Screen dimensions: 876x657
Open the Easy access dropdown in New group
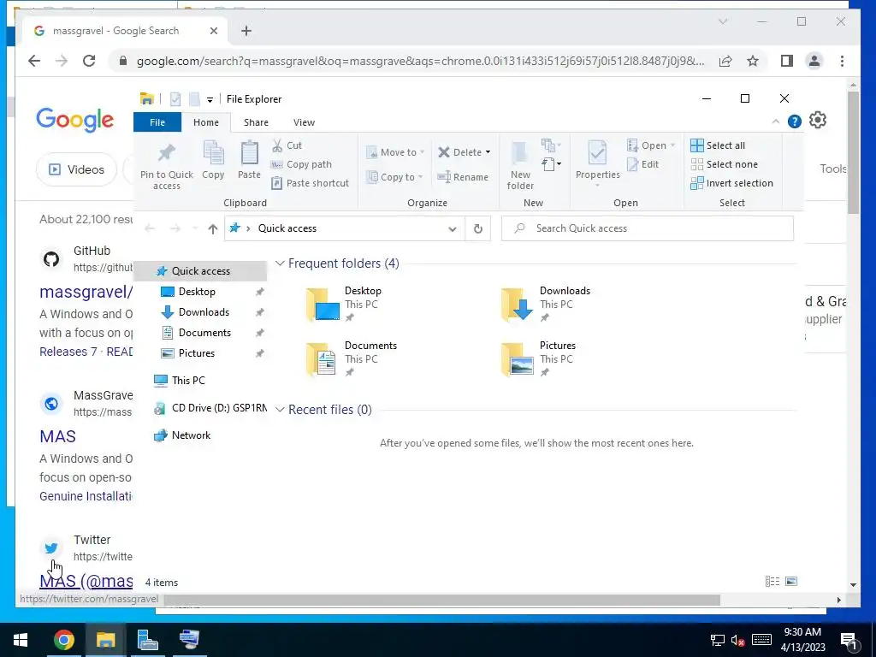[552, 164]
